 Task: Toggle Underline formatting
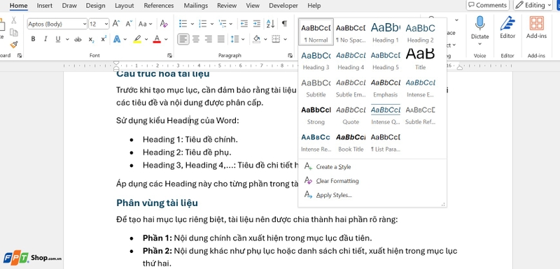tap(57, 39)
